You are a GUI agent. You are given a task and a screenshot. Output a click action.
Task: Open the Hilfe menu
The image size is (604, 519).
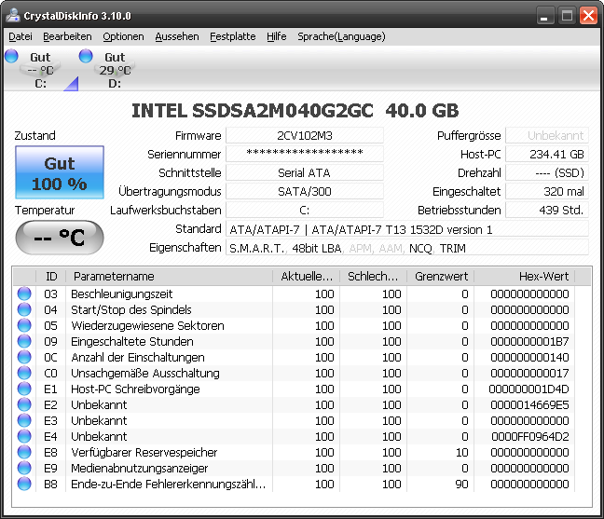coord(277,36)
